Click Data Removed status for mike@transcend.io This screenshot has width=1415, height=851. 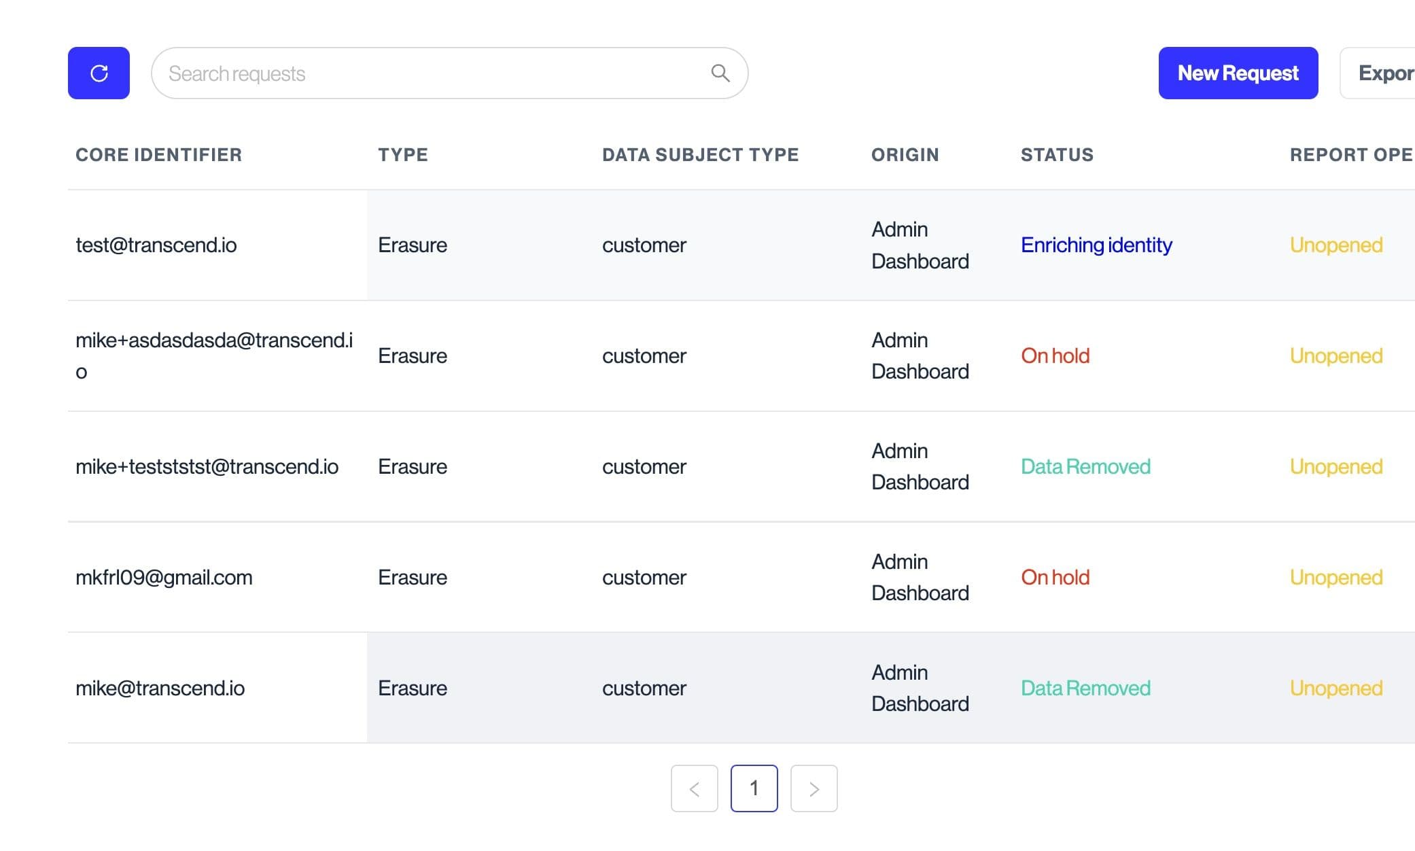point(1085,689)
